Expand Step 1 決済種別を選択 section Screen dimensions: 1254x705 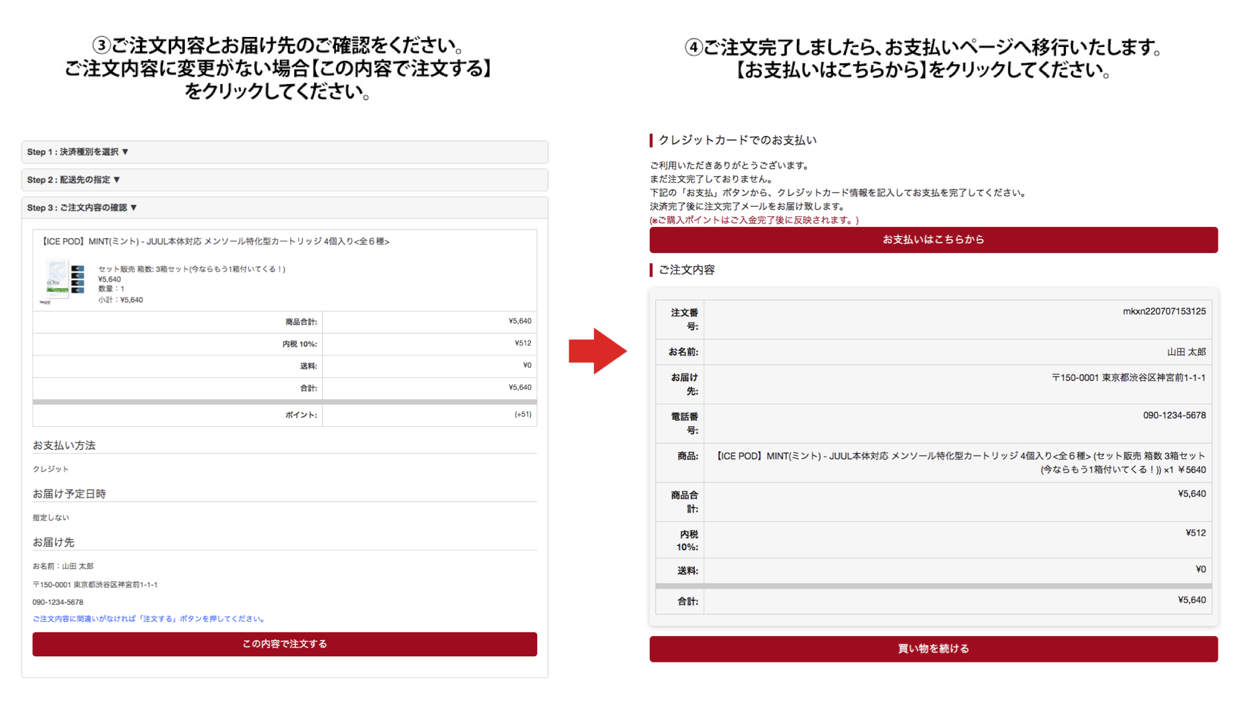(78, 152)
